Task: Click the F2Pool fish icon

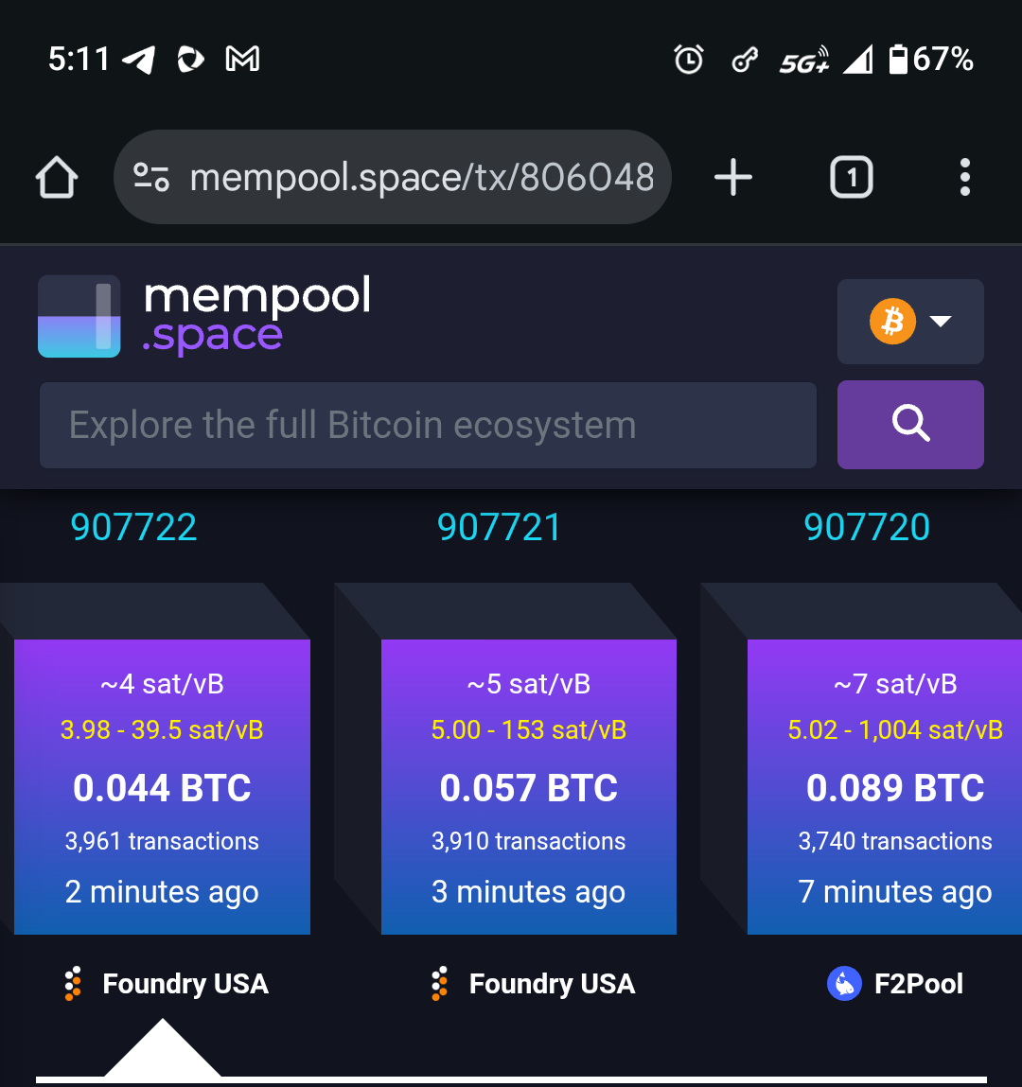Action: point(844,983)
